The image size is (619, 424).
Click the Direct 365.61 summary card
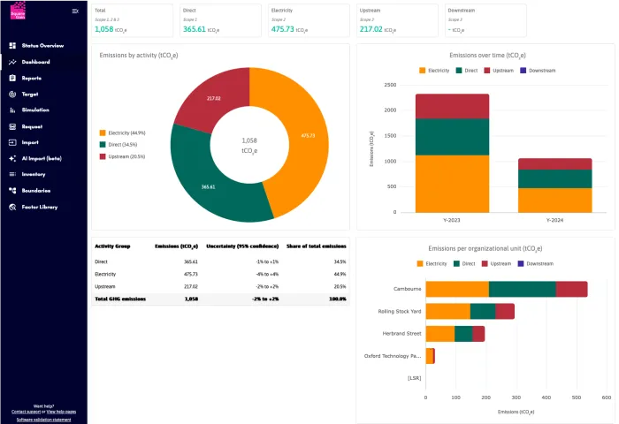coord(220,20)
